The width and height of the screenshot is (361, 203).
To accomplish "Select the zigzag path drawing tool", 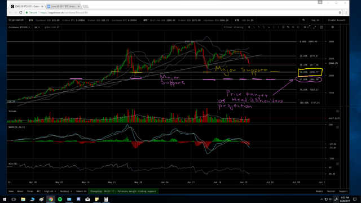I will coord(264,27).
